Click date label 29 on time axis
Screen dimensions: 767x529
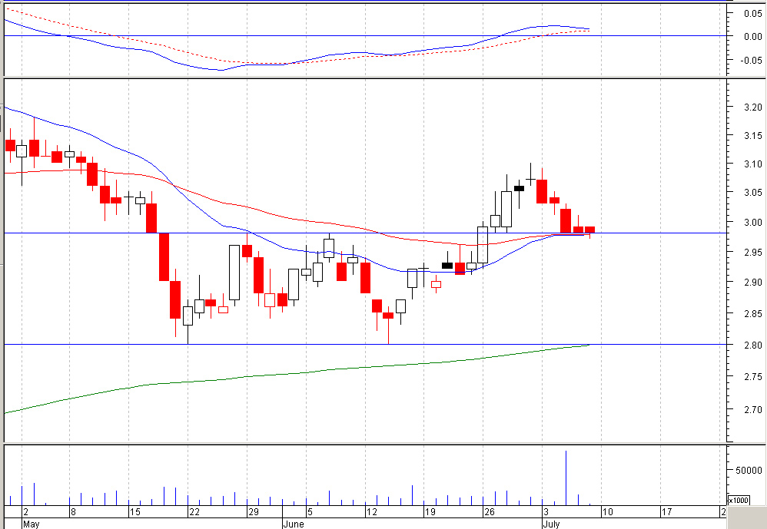(253, 512)
